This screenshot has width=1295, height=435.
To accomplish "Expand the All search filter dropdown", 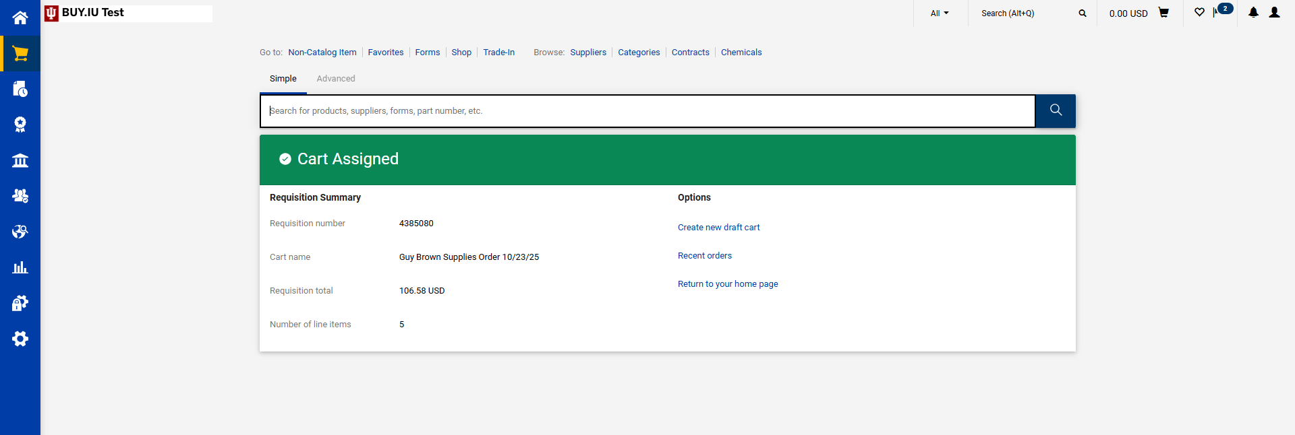I will click(940, 13).
